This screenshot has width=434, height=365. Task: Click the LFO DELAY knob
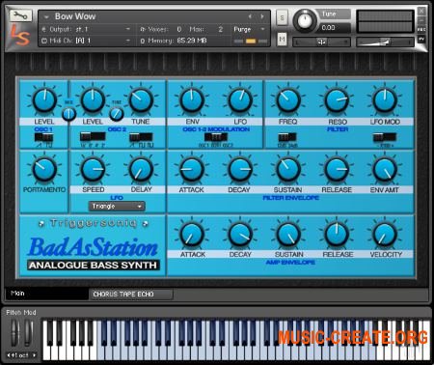[141, 169]
